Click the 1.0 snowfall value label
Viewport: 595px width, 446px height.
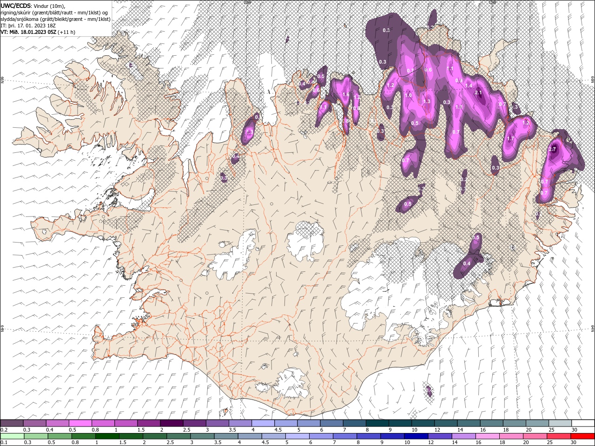pos(408,95)
